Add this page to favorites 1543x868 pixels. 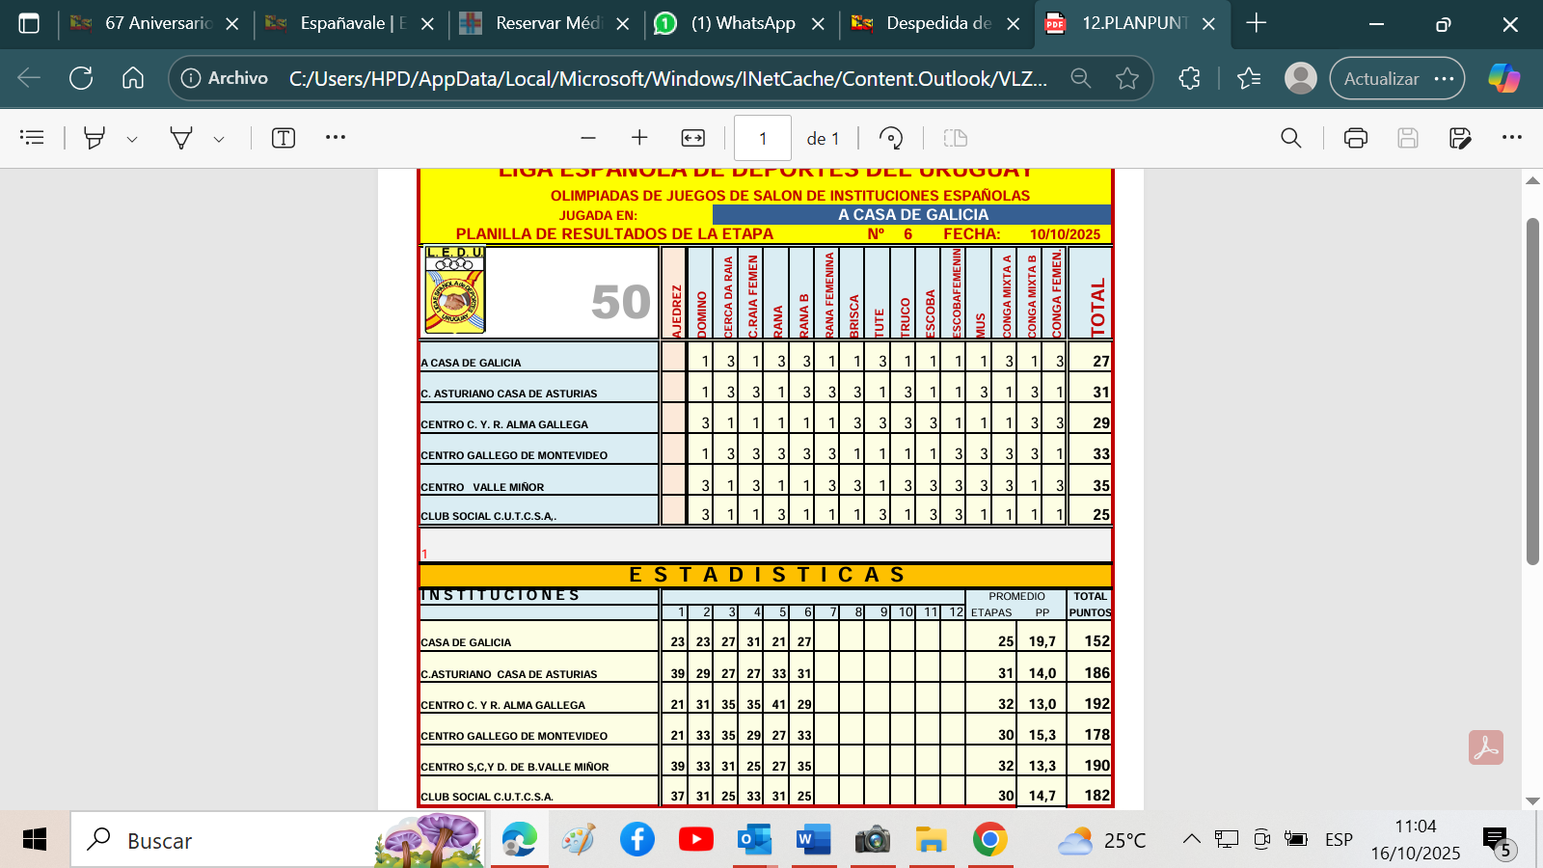[x=1126, y=79]
